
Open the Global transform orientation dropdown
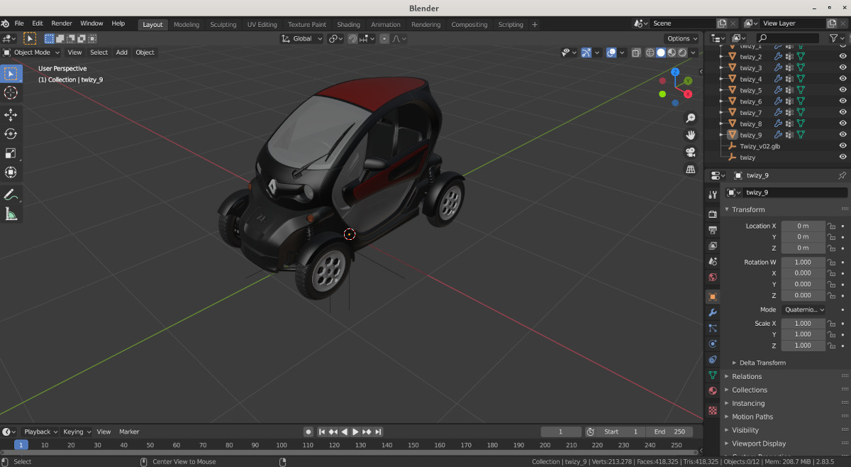[303, 38]
